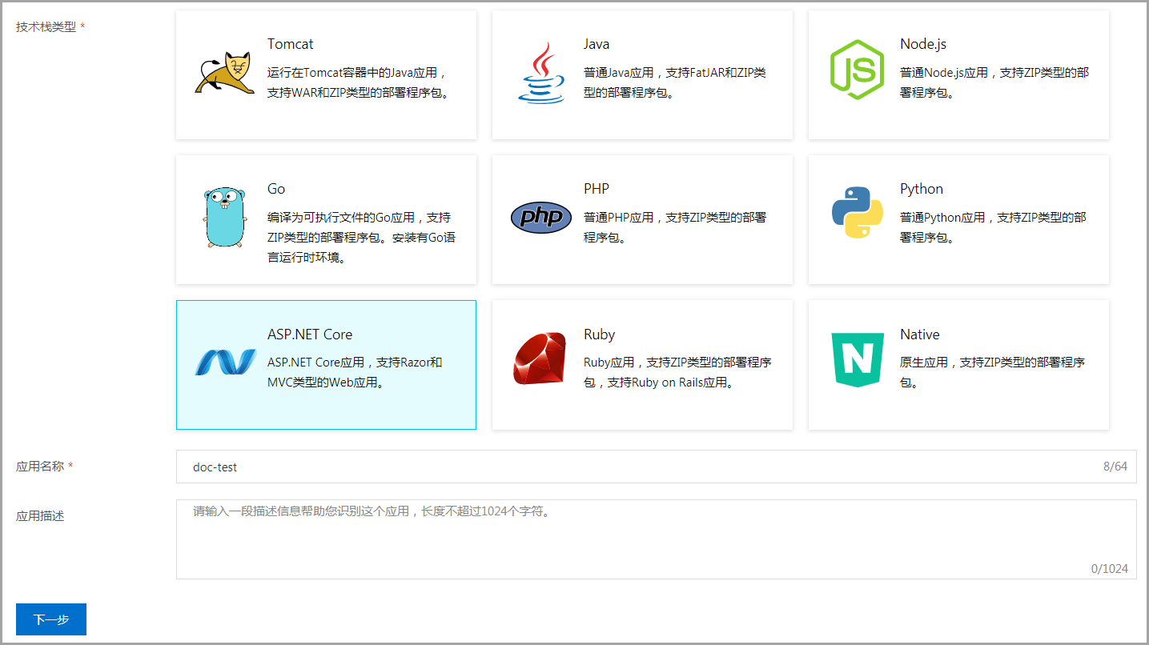Click the blue Go gopher mascot icon
Screen dimensions: 1149x645
tap(224, 218)
